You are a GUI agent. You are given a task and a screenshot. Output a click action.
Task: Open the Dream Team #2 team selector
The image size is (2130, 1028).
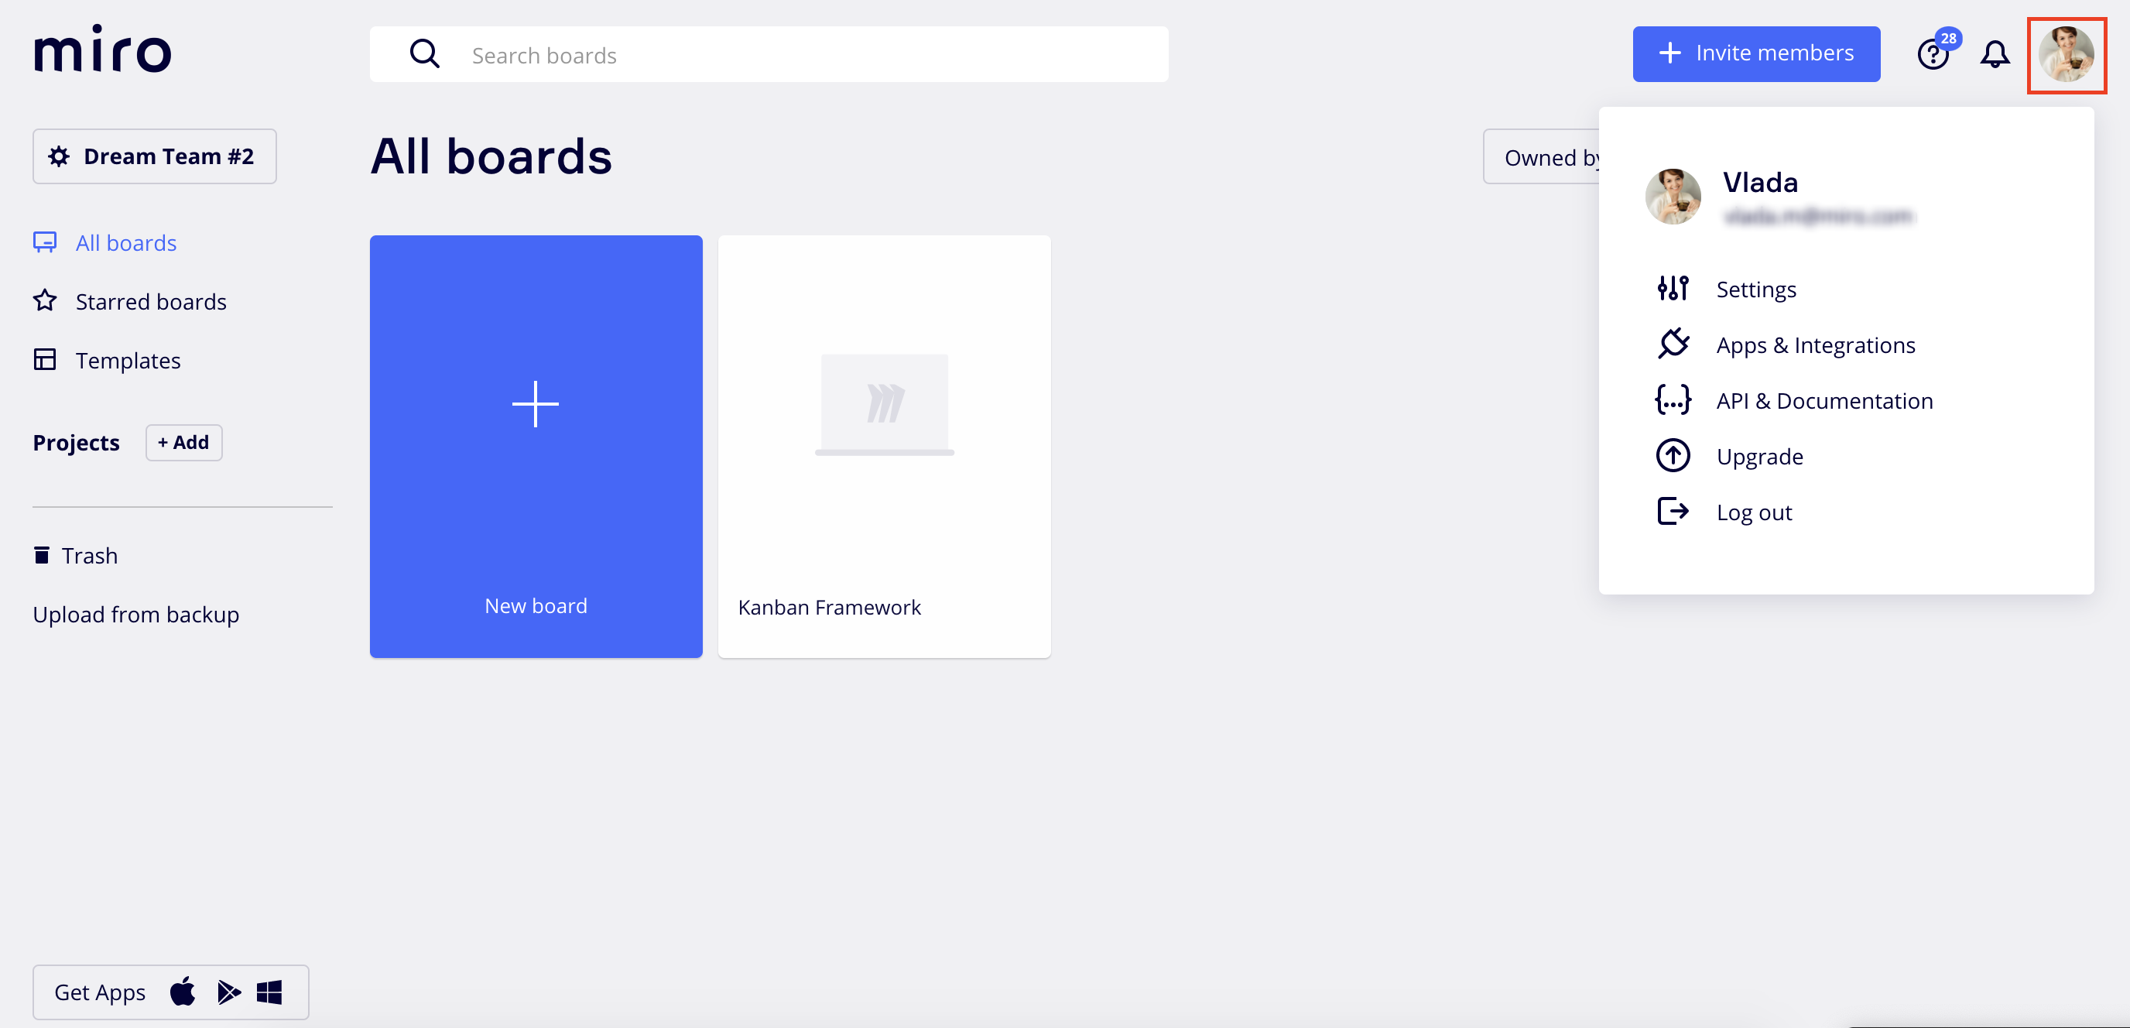pos(155,156)
